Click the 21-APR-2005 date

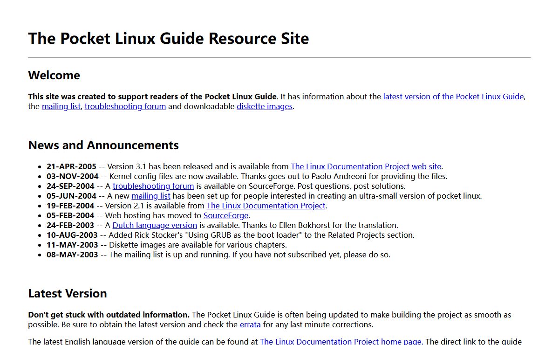[x=71, y=166]
